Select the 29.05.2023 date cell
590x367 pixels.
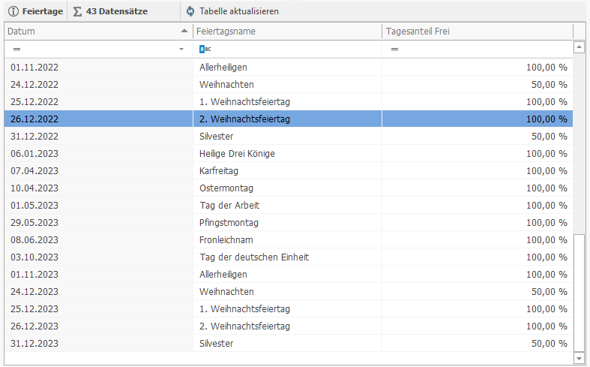point(99,223)
